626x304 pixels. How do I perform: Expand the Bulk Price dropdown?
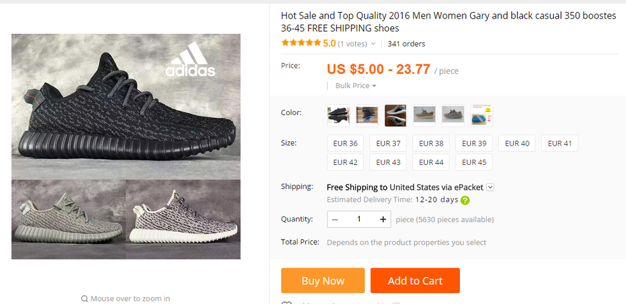356,86
